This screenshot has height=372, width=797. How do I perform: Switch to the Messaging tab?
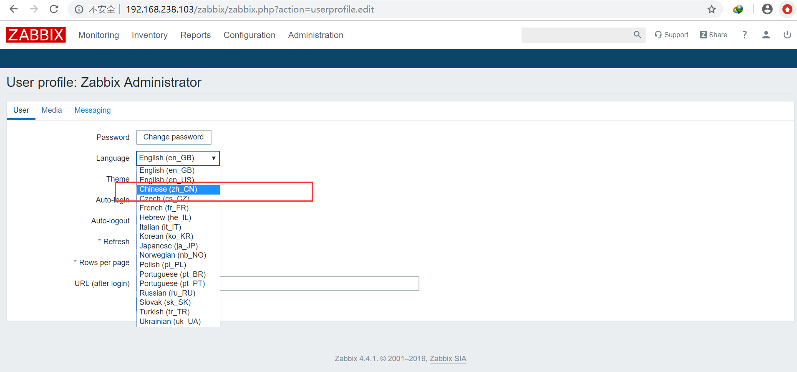coord(93,110)
